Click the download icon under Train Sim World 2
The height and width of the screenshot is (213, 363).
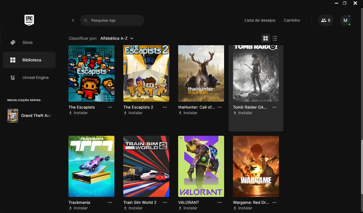[x=125, y=208]
